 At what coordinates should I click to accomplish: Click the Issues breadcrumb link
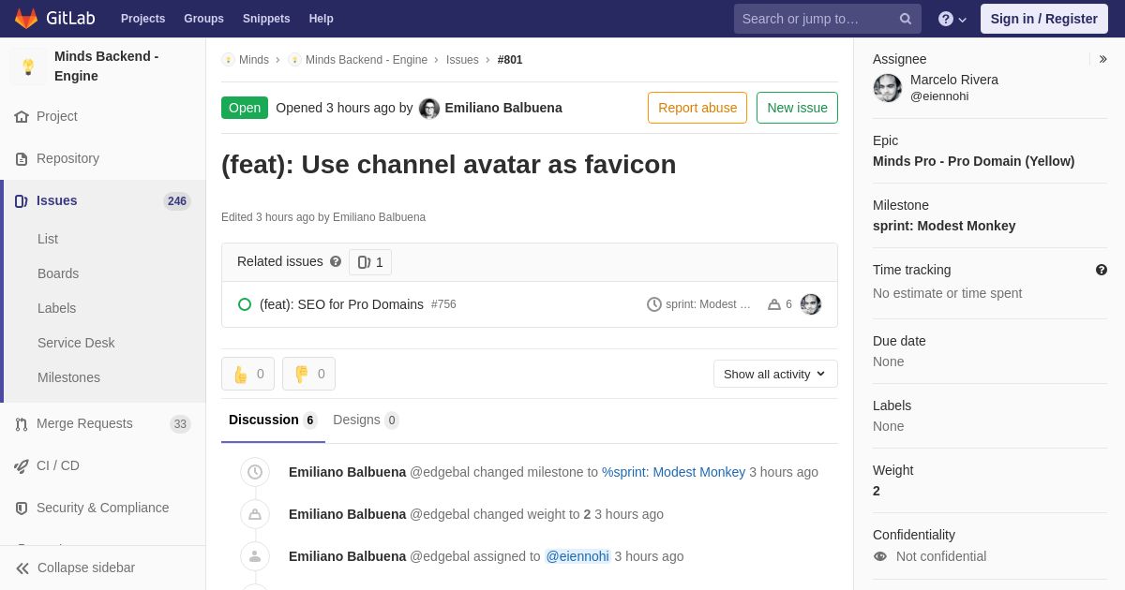point(462,60)
